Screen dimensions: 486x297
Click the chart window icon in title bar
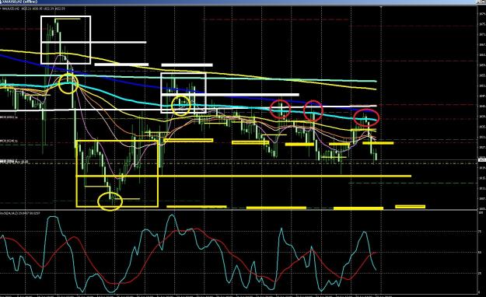click(x=1, y=2)
